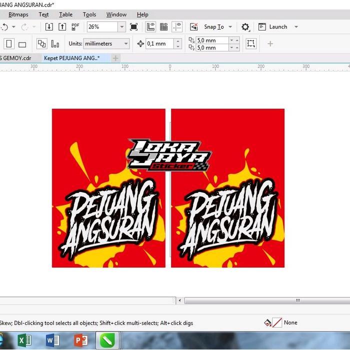Click the Full-screen preview icon
350x350 pixels.
(133, 27)
